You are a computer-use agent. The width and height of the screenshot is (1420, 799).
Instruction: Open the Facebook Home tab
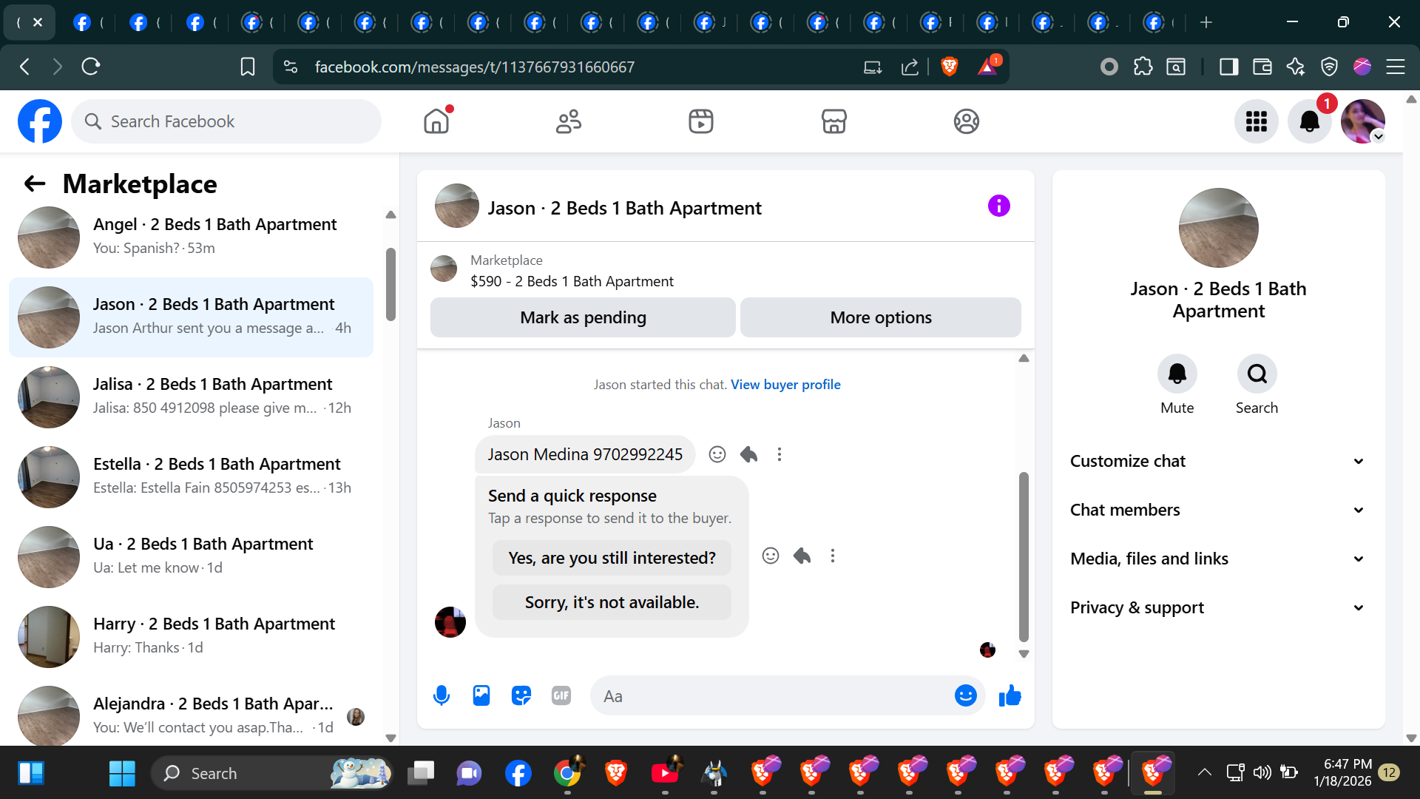click(436, 121)
